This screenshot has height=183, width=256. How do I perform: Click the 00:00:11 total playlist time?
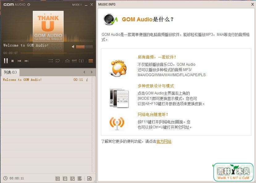pyautogui.click(x=17, y=178)
